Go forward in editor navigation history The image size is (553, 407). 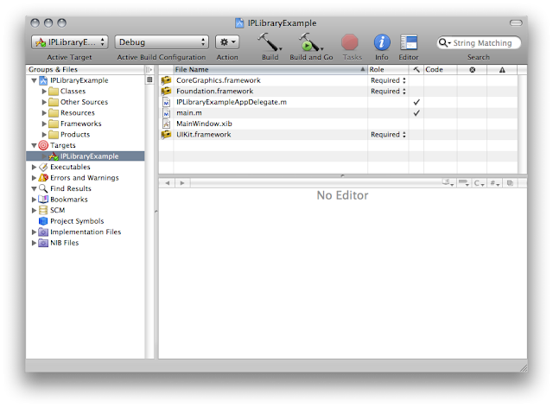click(182, 183)
